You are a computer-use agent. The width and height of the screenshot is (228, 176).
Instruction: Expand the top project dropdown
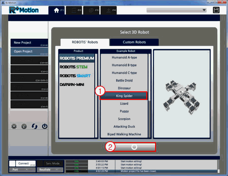[x=176, y=10]
